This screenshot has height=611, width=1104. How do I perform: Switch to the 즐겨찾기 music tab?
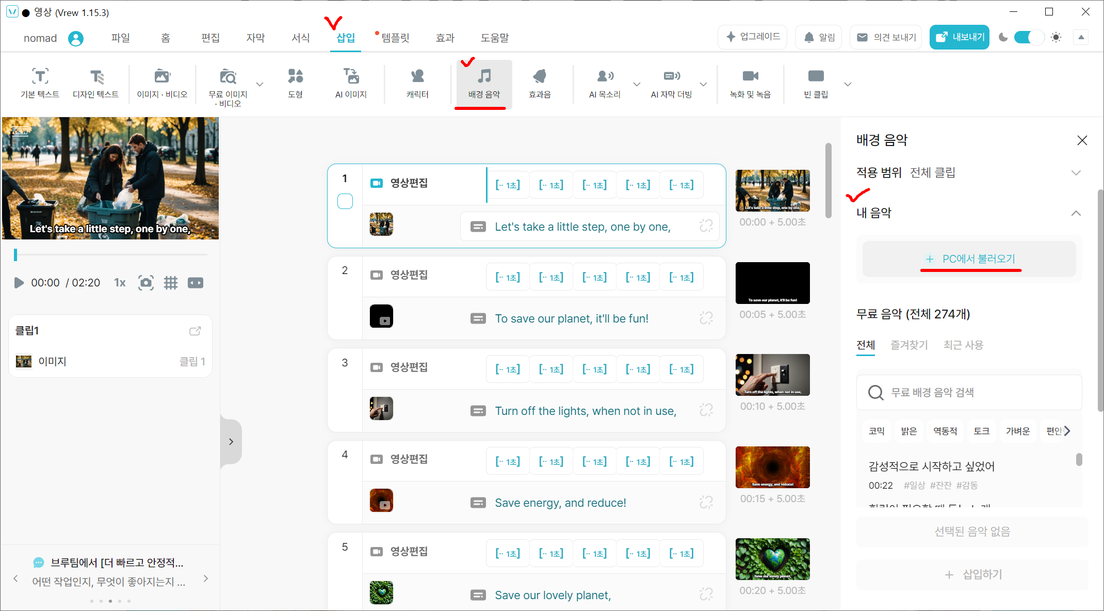point(909,345)
